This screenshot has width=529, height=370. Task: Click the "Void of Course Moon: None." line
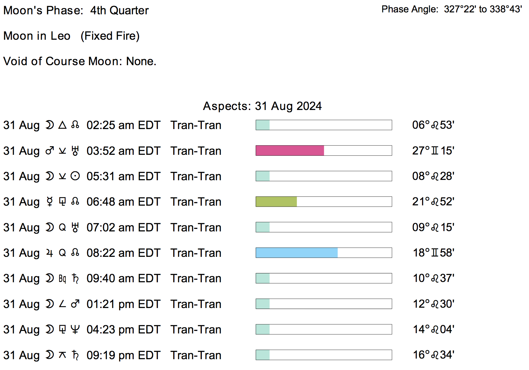pyautogui.click(x=80, y=61)
